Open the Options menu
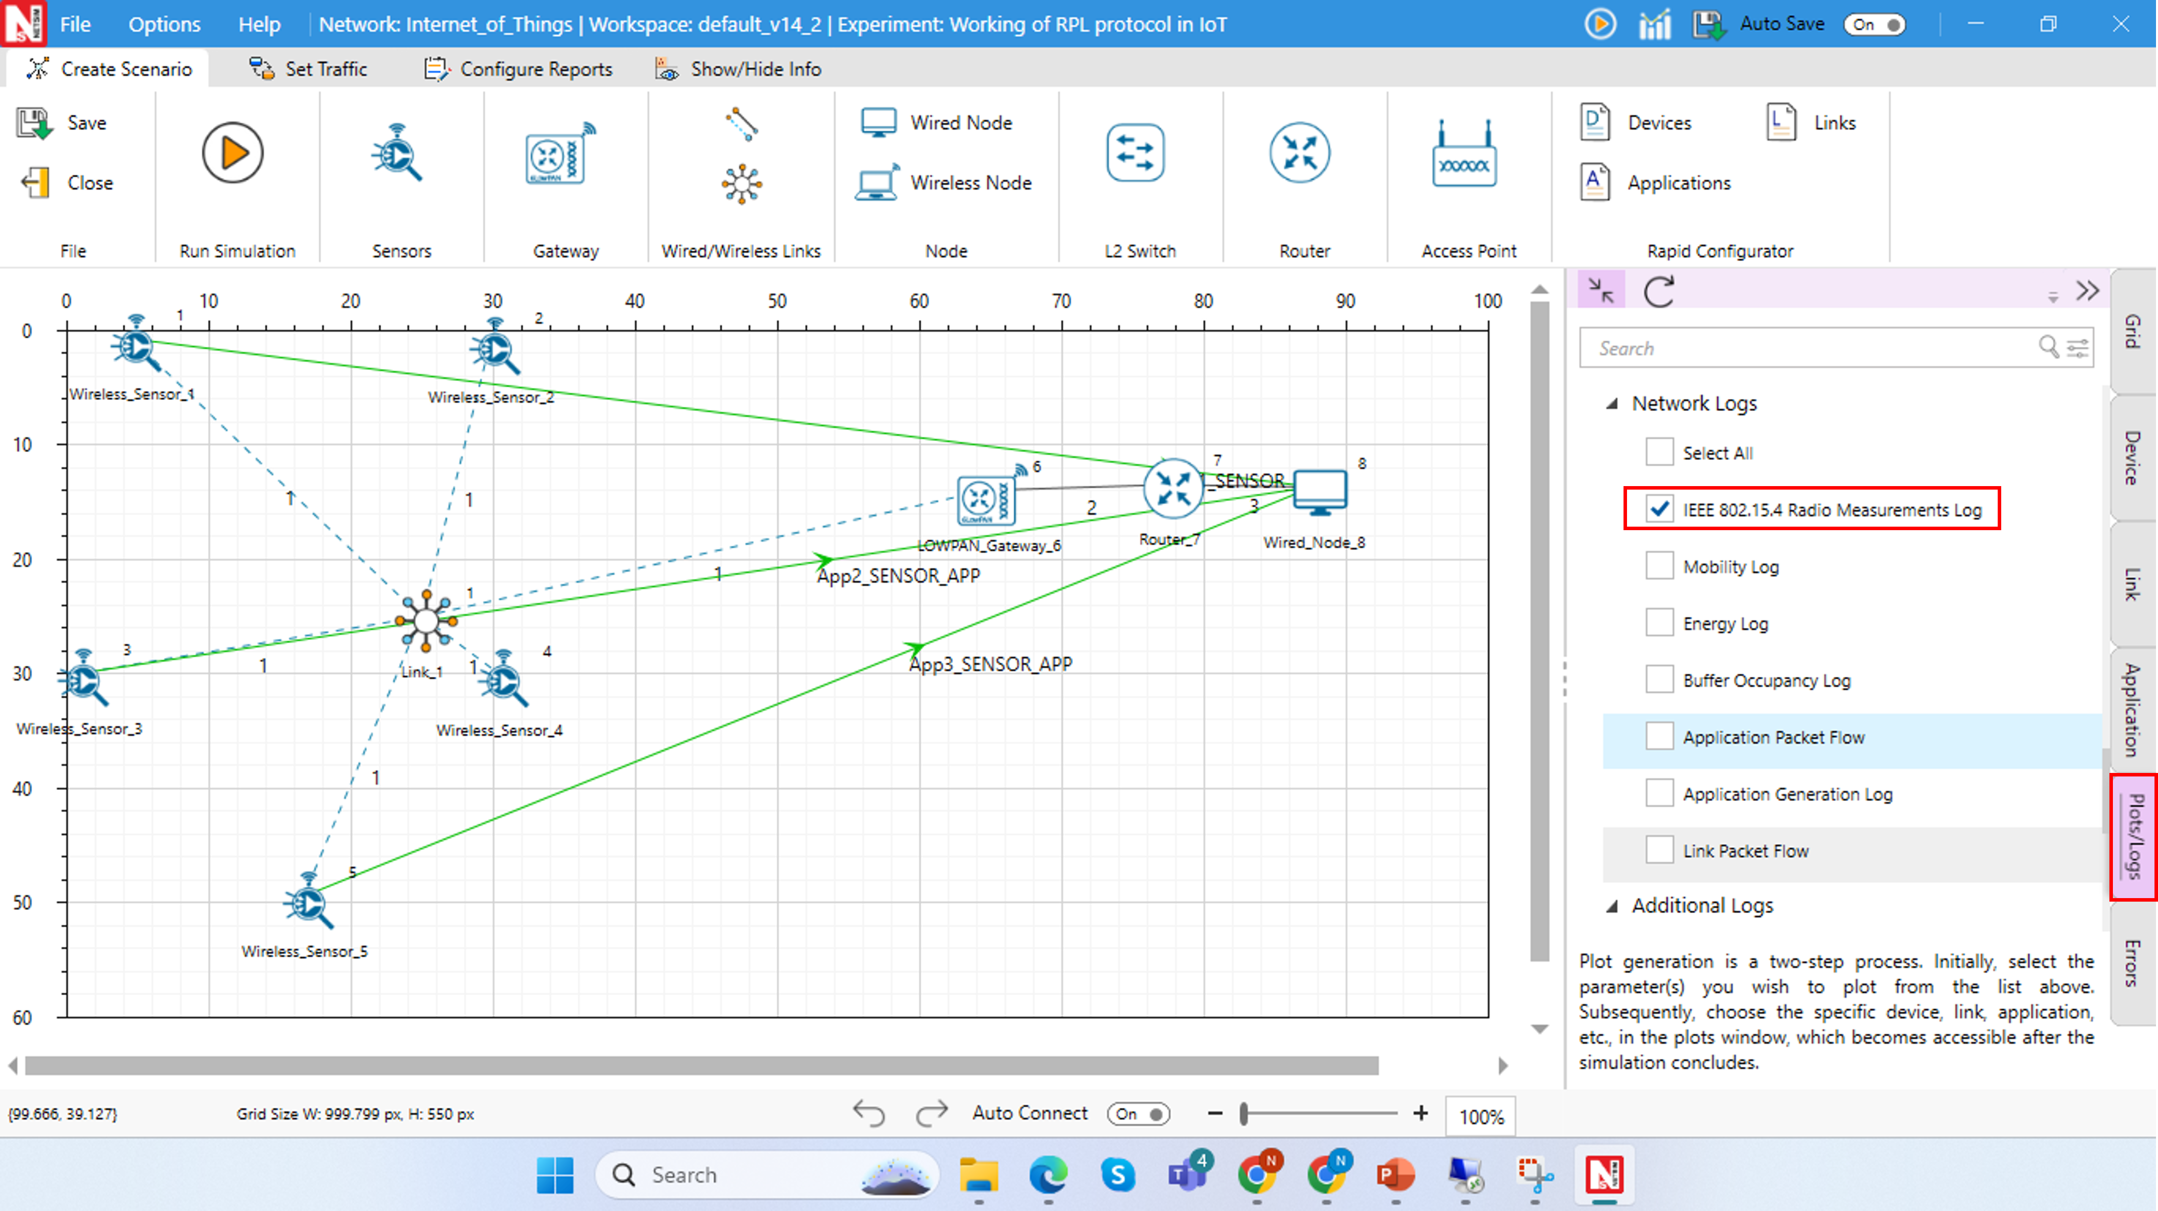Image resolution: width=2158 pixels, height=1211 pixels. click(164, 25)
